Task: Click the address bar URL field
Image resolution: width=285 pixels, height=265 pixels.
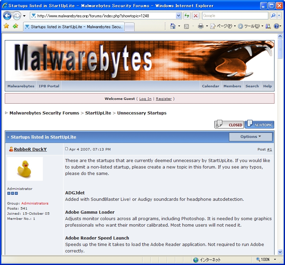Action: (x=103, y=16)
